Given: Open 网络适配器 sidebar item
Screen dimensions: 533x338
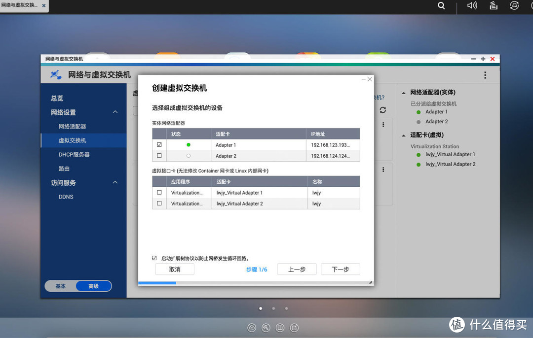Looking at the screenshot, I should tap(73, 126).
